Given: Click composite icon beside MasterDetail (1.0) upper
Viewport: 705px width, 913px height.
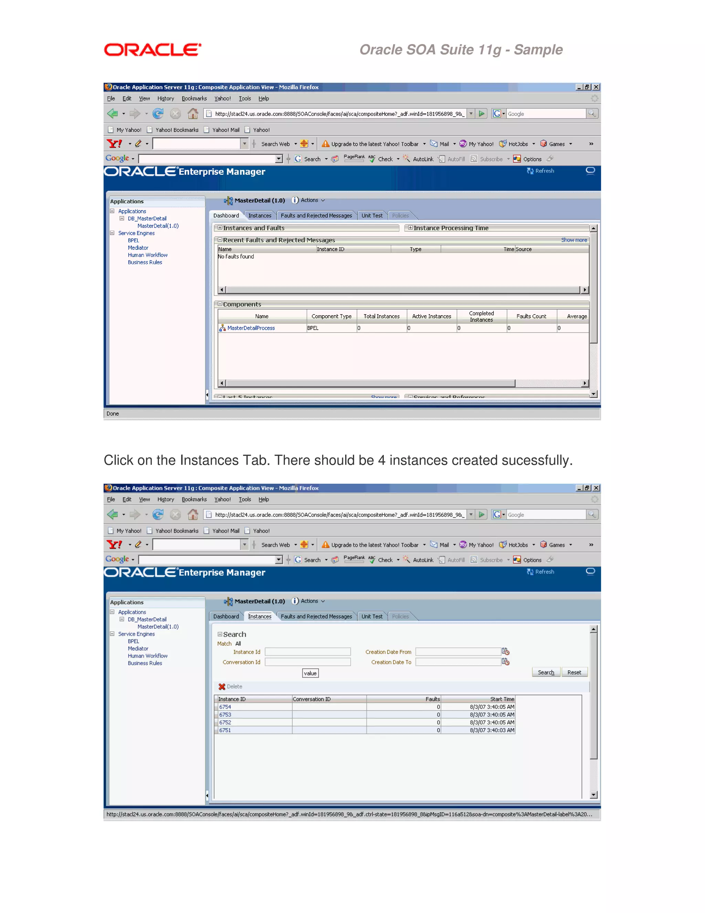Looking at the screenshot, I should coord(228,201).
